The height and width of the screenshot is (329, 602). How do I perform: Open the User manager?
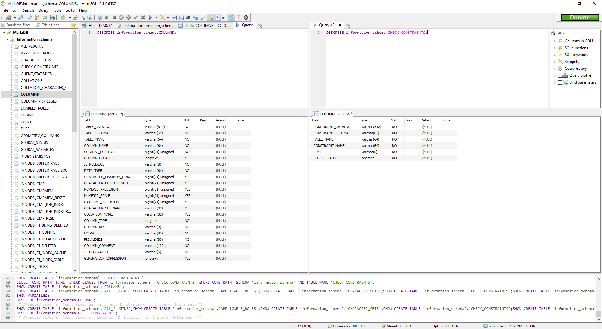[x=75, y=18]
